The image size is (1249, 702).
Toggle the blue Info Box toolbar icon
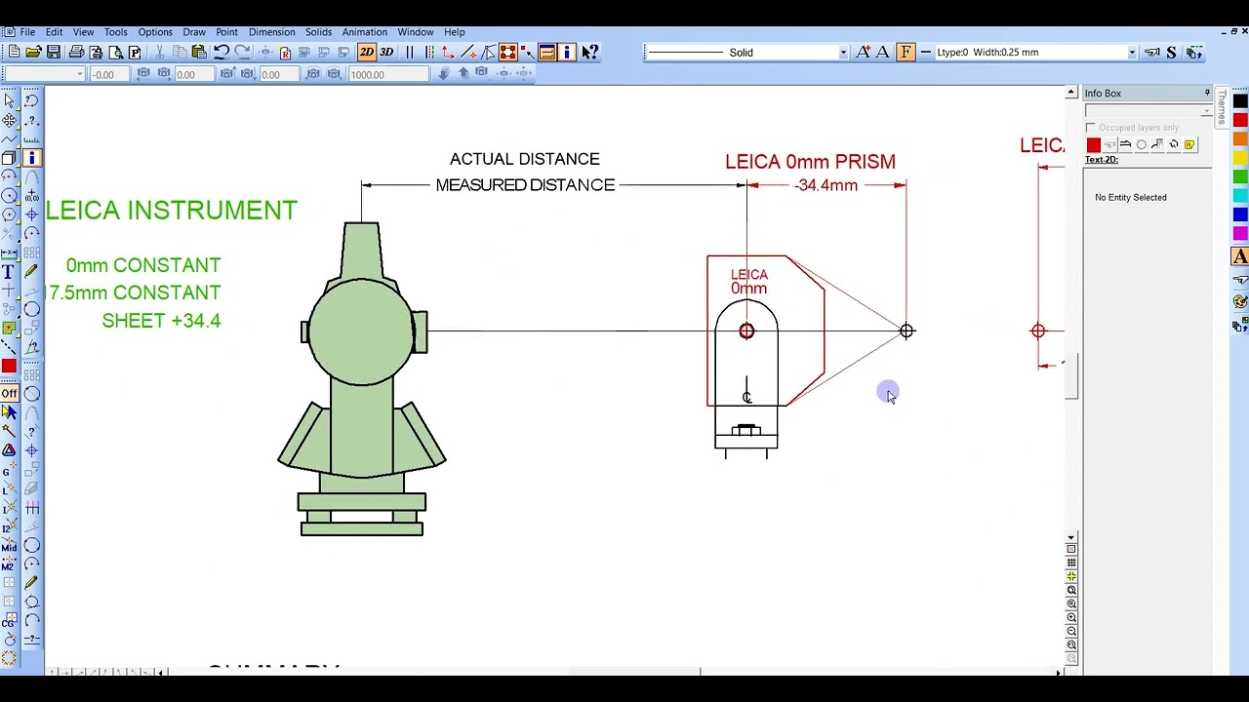click(x=567, y=52)
